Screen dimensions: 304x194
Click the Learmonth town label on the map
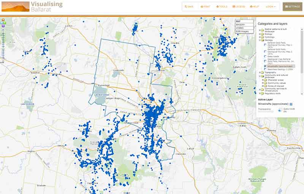pos(119,70)
